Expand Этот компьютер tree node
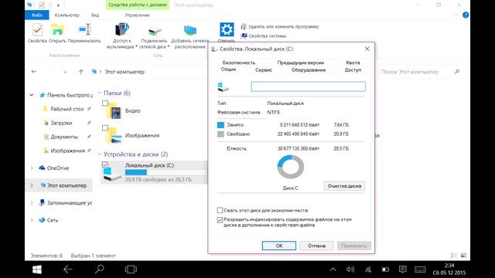The image size is (495, 278). [32, 185]
